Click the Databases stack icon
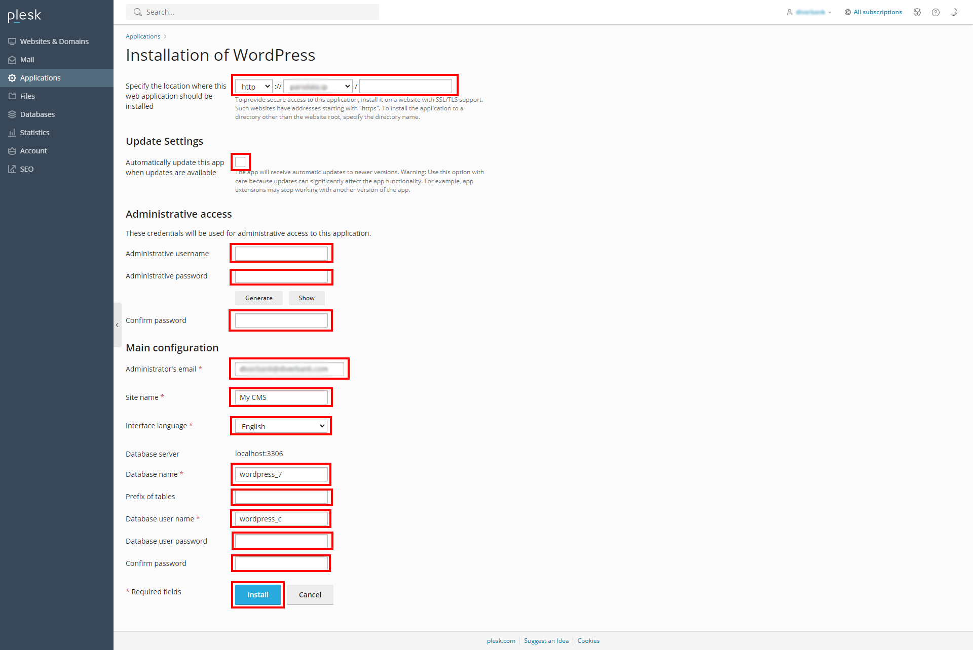973x650 pixels. [x=12, y=114]
